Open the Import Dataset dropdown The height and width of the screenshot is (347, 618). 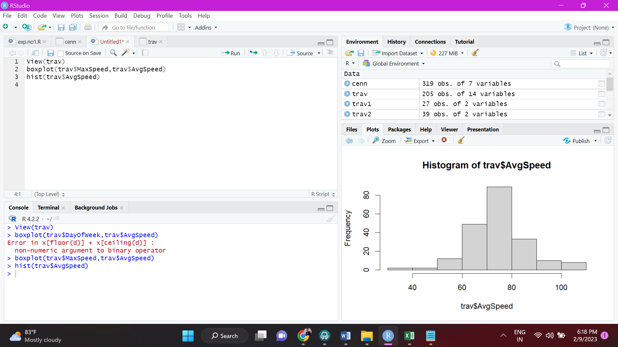(398, 53)
